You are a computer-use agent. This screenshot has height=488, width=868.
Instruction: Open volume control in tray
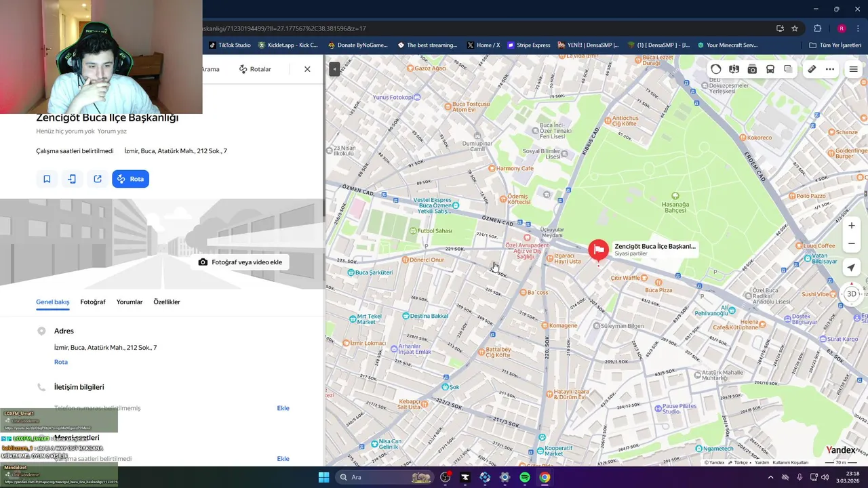pos(825,477)
